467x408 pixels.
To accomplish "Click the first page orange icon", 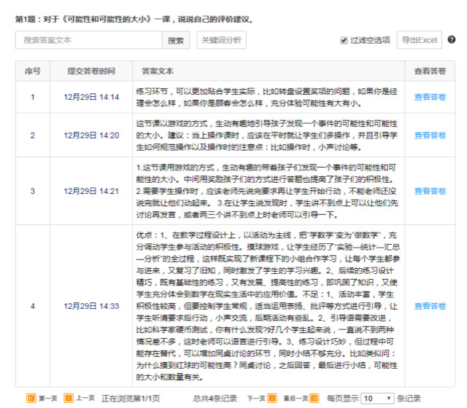I will [31, 399].
